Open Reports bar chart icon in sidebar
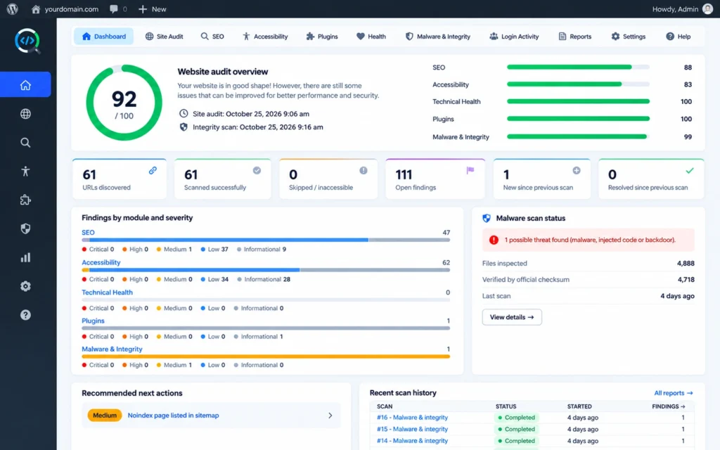This screenshot has width=720, height=450. tap(25, 257)
